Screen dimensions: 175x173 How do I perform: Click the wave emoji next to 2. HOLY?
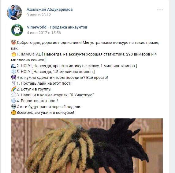(14, 66)
